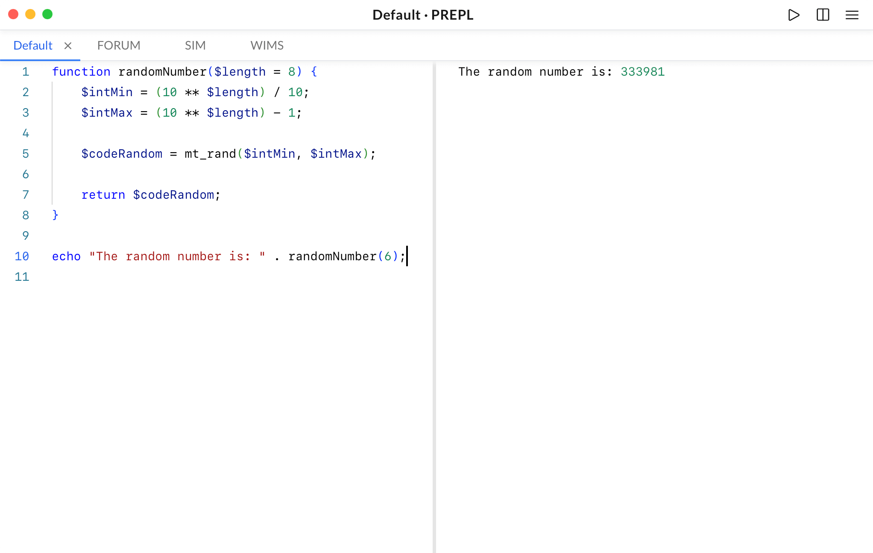Click the window title Default · PREPL
Image resolution: width=873 pixels, height=553 pixels.
pos(422,15)
